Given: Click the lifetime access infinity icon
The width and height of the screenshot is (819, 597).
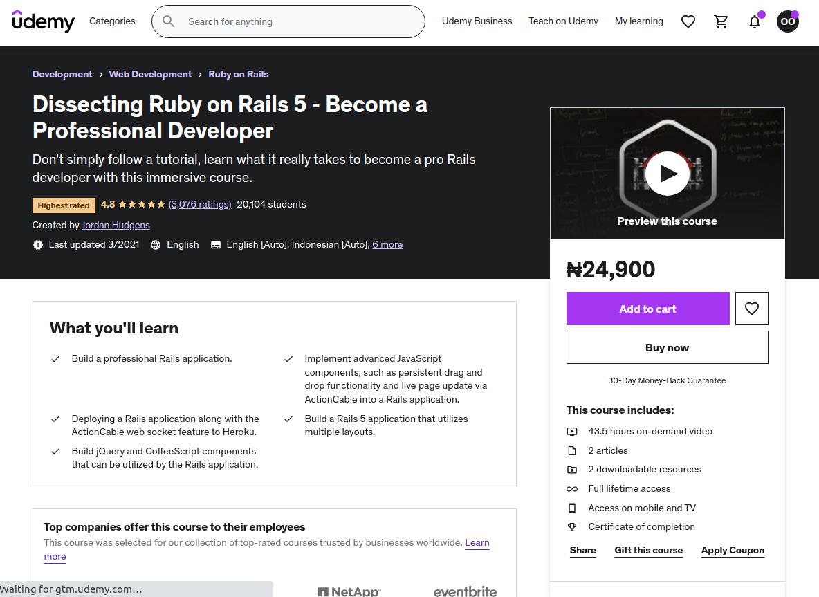Looking at the screenshot, I should coord(572,489).
